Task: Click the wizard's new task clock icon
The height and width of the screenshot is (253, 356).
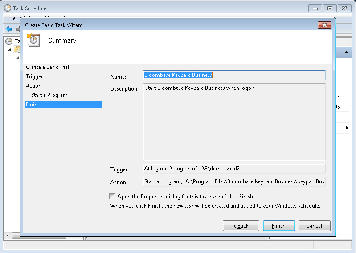Action: (x=33, y=40)
